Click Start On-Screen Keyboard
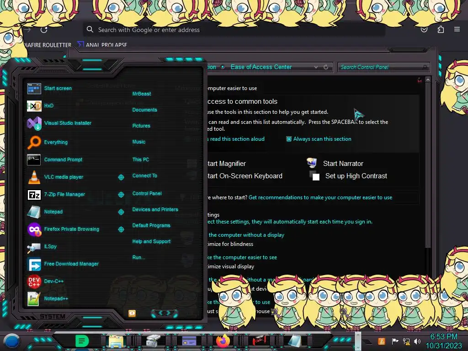 [245, 176]
